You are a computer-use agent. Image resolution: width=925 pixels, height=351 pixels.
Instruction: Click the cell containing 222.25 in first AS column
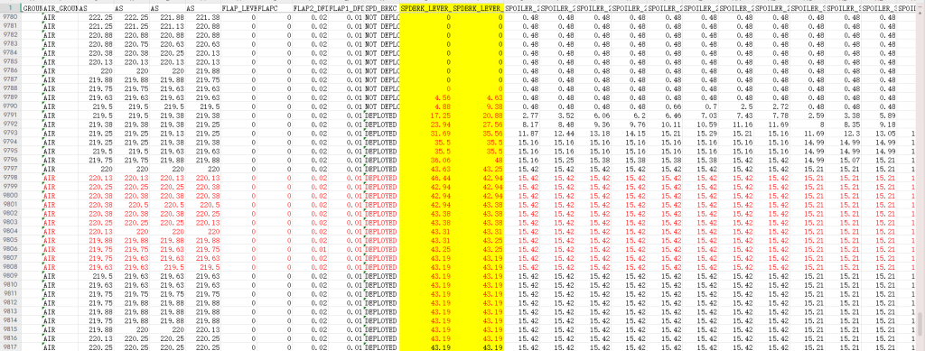coord(96,17)
